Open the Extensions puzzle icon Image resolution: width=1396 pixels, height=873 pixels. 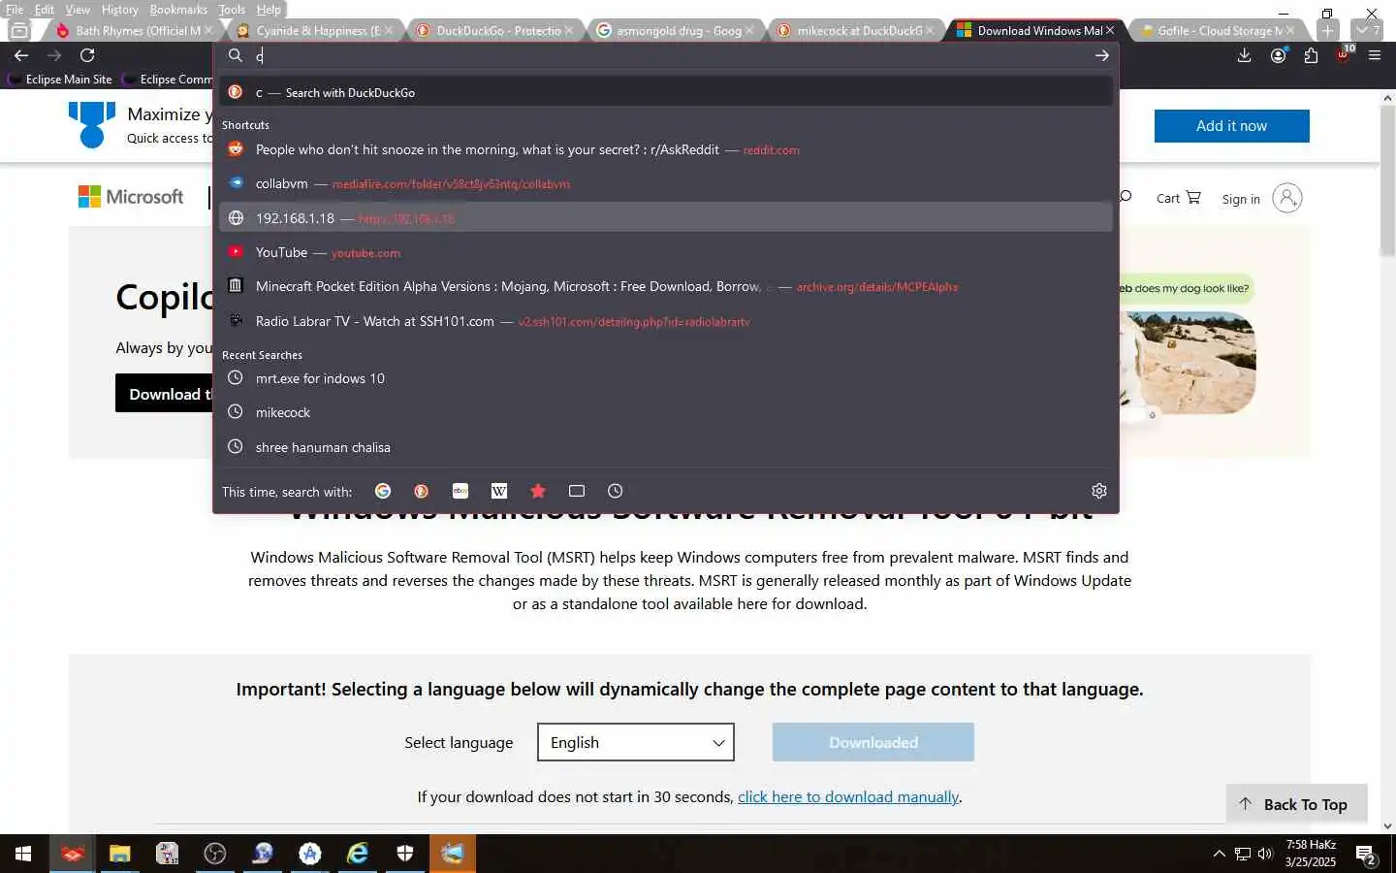click(x=1311, y=55)
